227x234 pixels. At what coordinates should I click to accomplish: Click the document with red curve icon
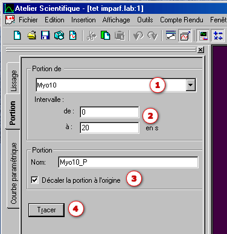click(x=73, y=36)
